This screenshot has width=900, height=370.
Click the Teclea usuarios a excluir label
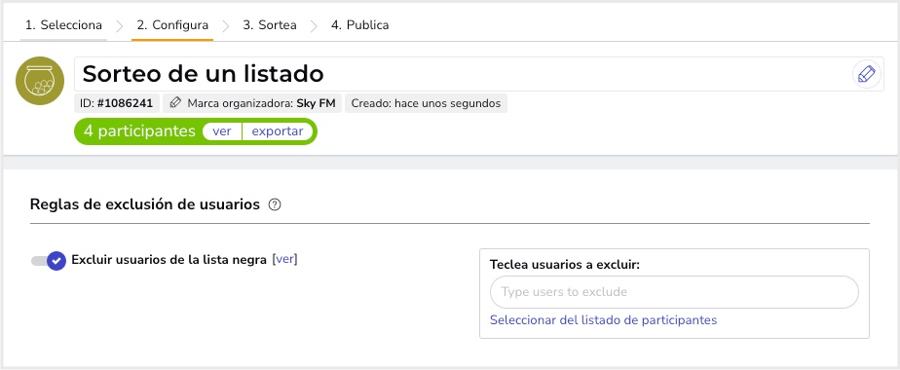click(565, 265)
